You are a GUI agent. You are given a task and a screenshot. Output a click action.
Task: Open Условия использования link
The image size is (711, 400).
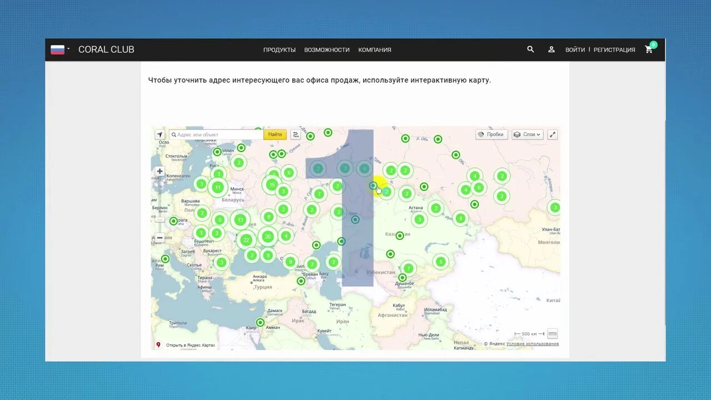coord(533,344)
